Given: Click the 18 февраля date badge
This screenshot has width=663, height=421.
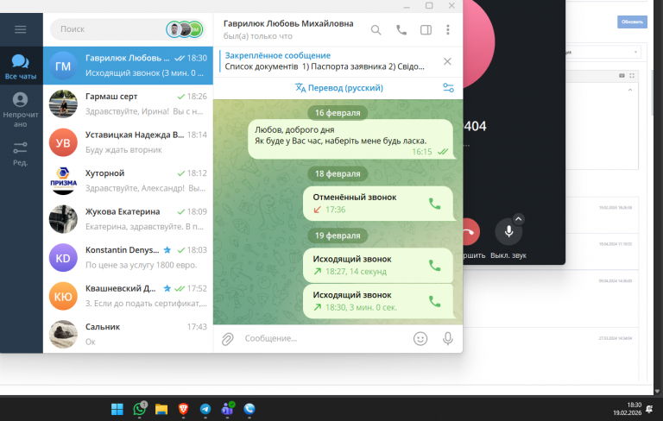Looking at the screenshot, I should click(x=338, y=173).
